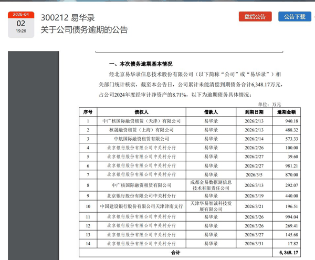Click borrower cell 天津华易智诚科技发展有限公司
This screenshot has width=315, height=260.
210,206
